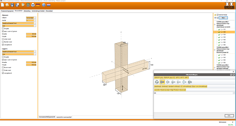Print using the printer icon

[33, 5]
